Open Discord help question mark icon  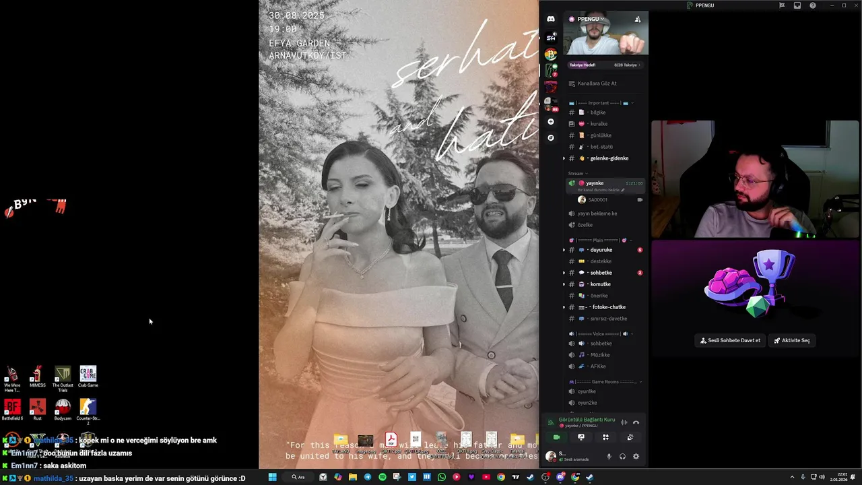[x=813, y=5]
